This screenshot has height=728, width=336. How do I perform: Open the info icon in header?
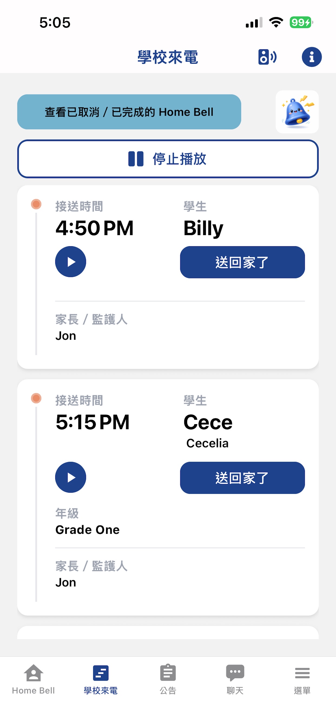click(x=311, y=57)
